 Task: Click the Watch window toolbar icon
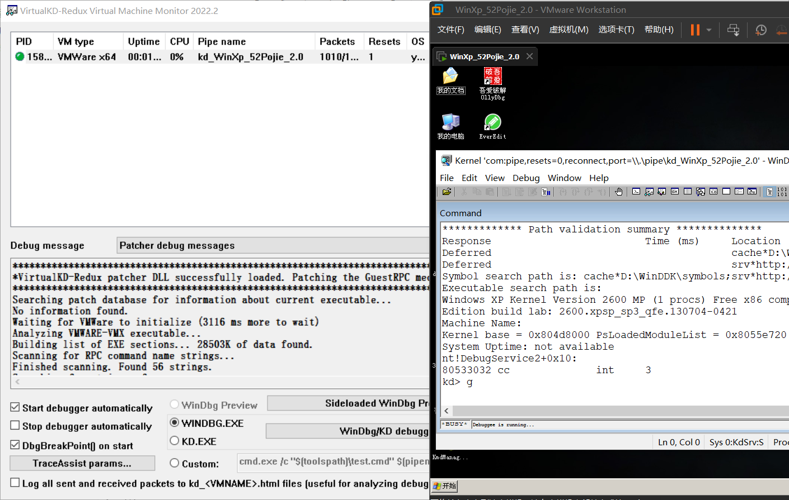pos(649,192)
